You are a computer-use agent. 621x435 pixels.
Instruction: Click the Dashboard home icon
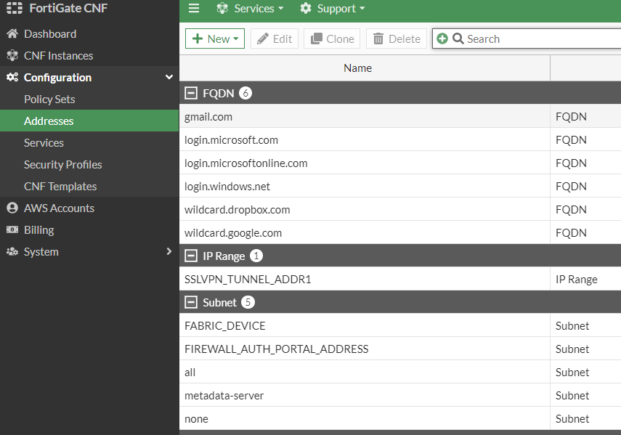coord(12,33)
